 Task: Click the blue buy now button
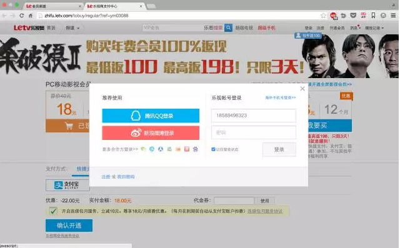330,126
